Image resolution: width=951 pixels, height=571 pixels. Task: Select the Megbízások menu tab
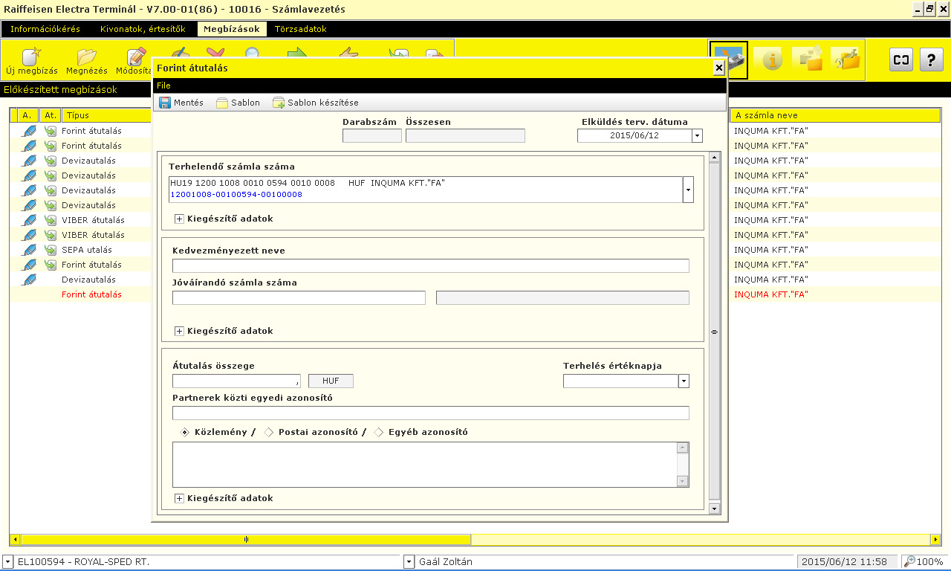233,29
